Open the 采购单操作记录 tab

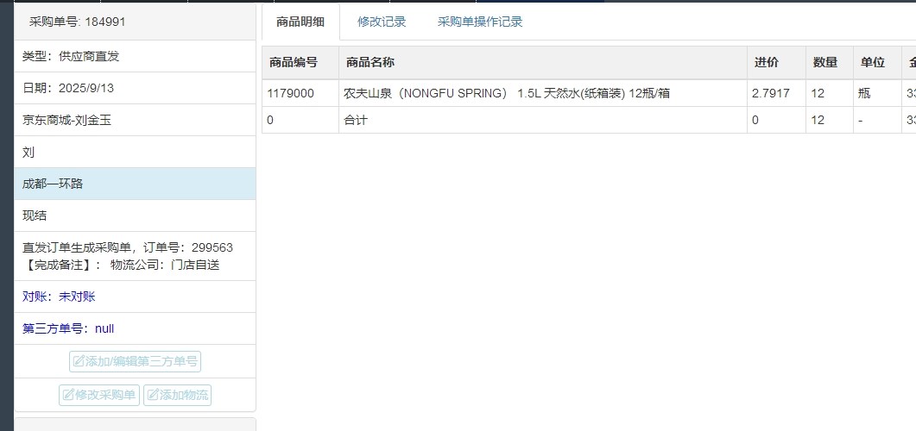(480, 22)
